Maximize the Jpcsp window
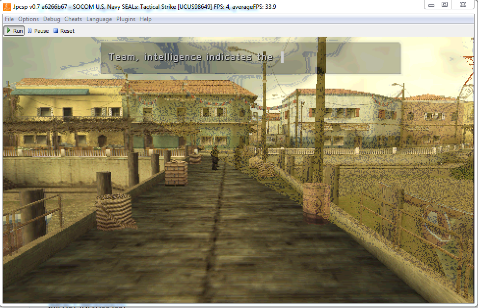 point(445,5)
